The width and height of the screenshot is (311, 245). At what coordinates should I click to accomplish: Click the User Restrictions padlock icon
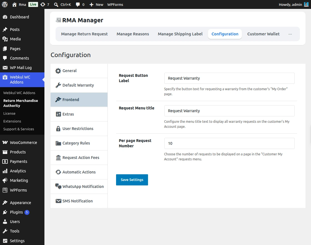tap(58, 129)
